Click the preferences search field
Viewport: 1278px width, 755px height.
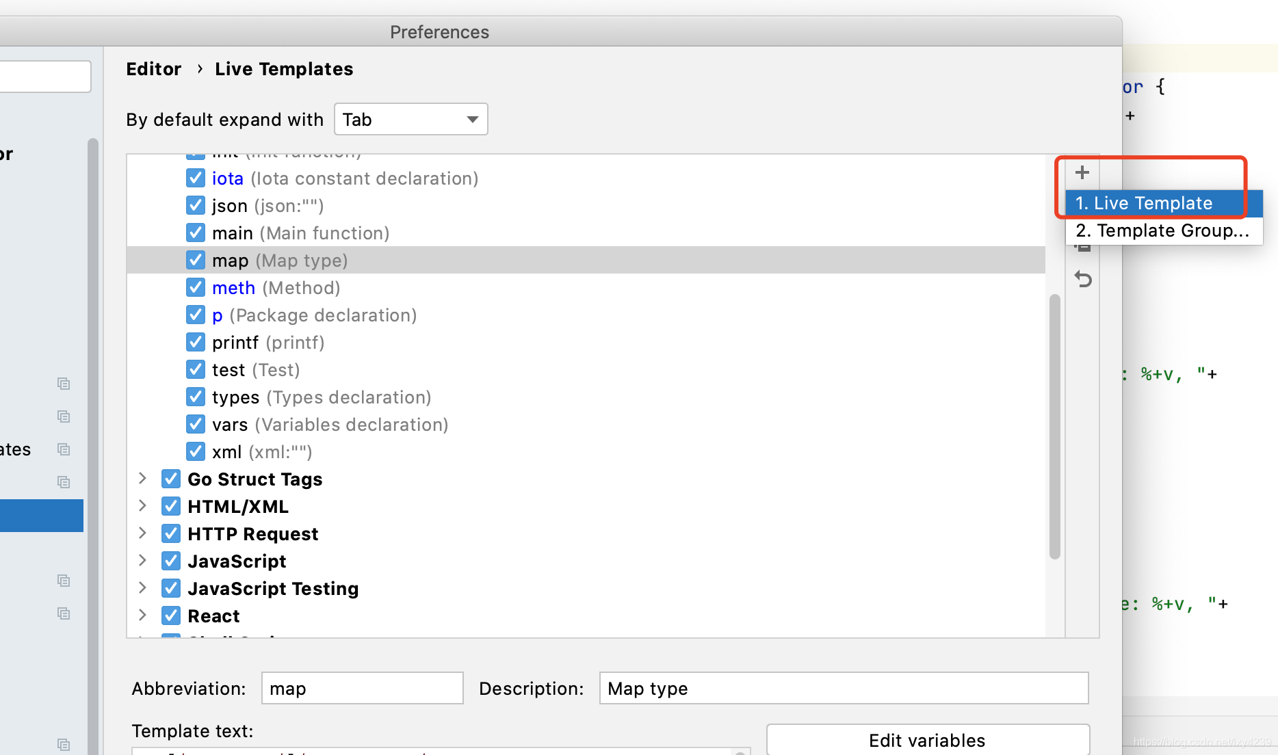click(x=45, y=76)
